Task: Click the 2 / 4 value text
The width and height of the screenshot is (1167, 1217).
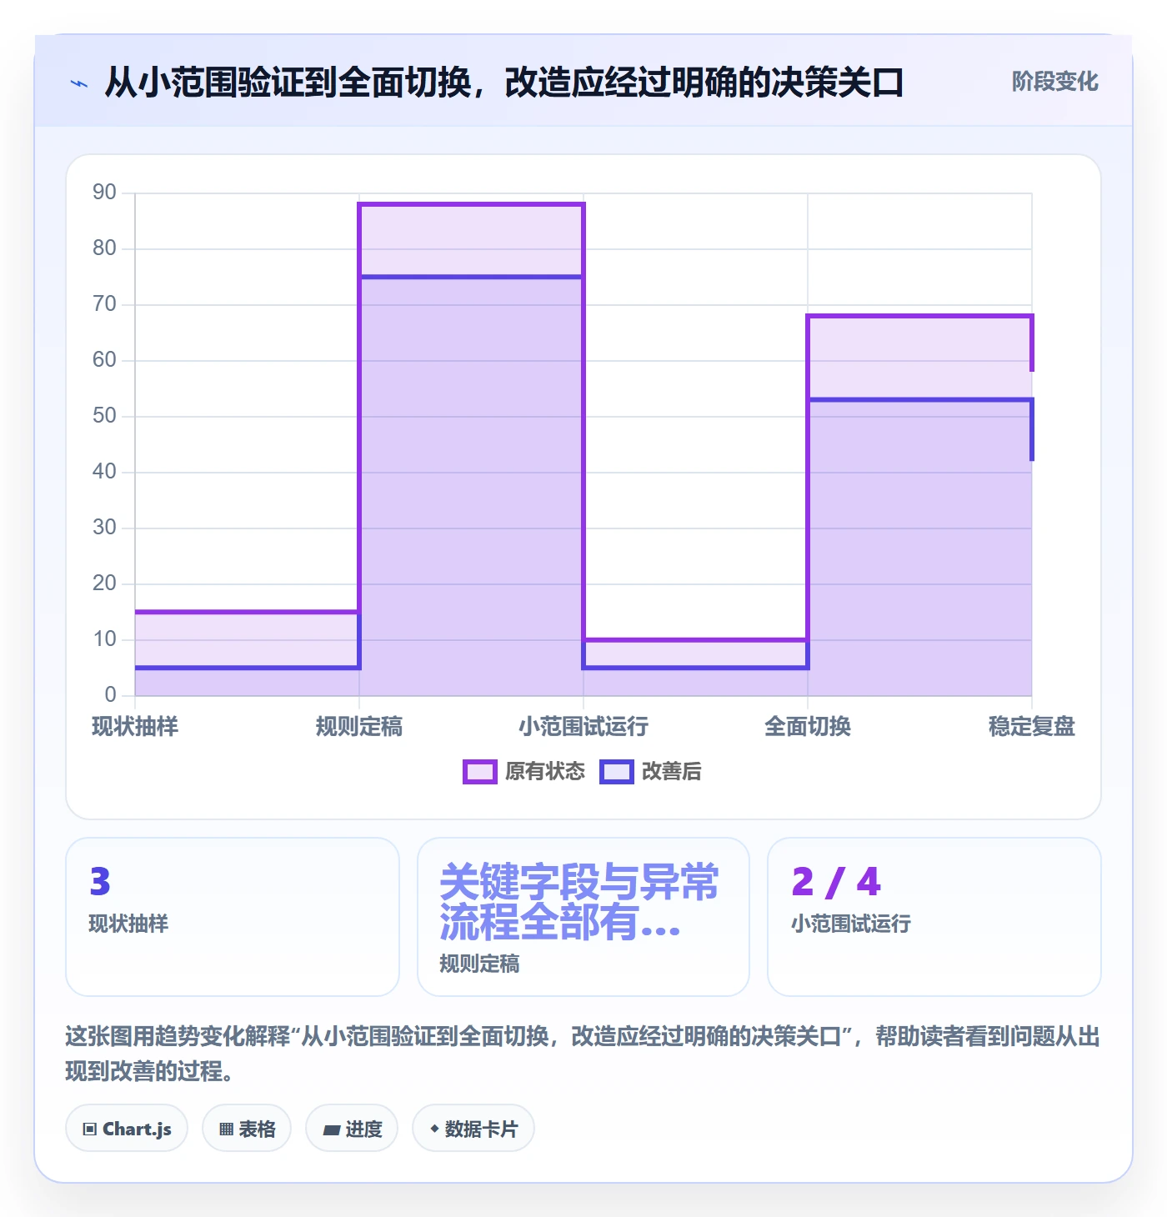Action: pos(836,882)
